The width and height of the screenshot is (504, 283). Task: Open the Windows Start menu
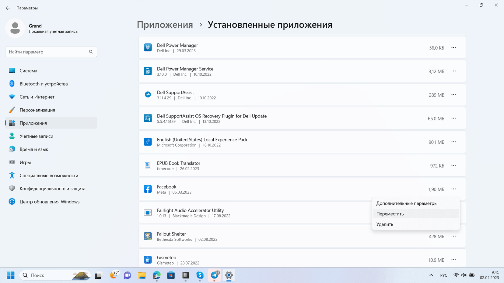[11, 275]
